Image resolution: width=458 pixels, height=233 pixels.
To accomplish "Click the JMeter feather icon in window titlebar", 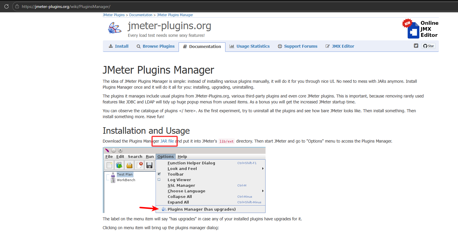I will coord(107,150).
